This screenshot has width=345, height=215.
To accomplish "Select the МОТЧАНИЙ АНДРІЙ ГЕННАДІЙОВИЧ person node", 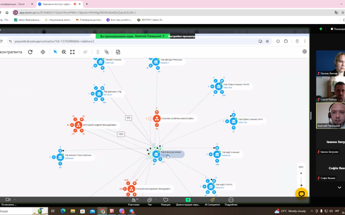I will click(x=78, y=125).
